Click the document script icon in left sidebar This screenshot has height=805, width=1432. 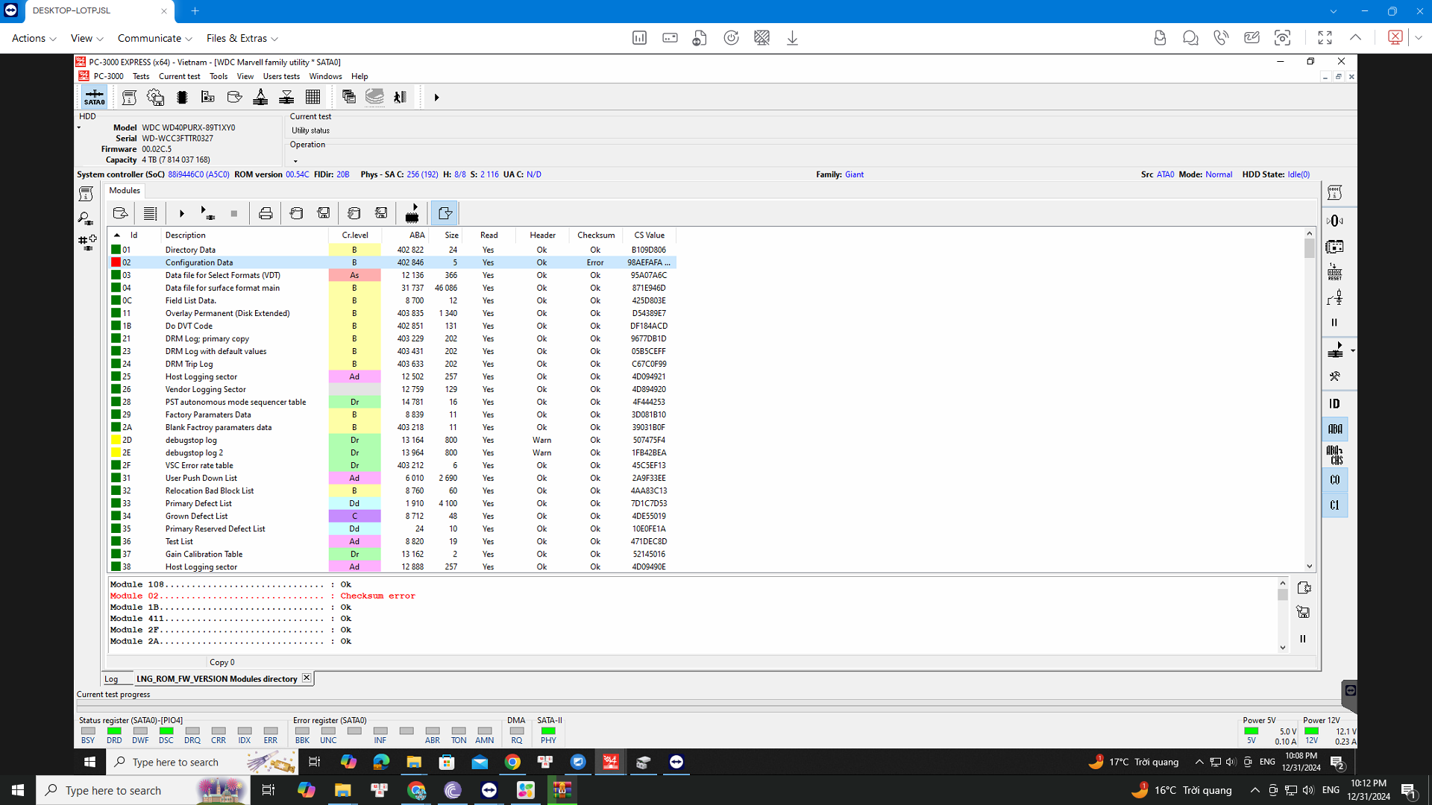click(x=86, y=194)
